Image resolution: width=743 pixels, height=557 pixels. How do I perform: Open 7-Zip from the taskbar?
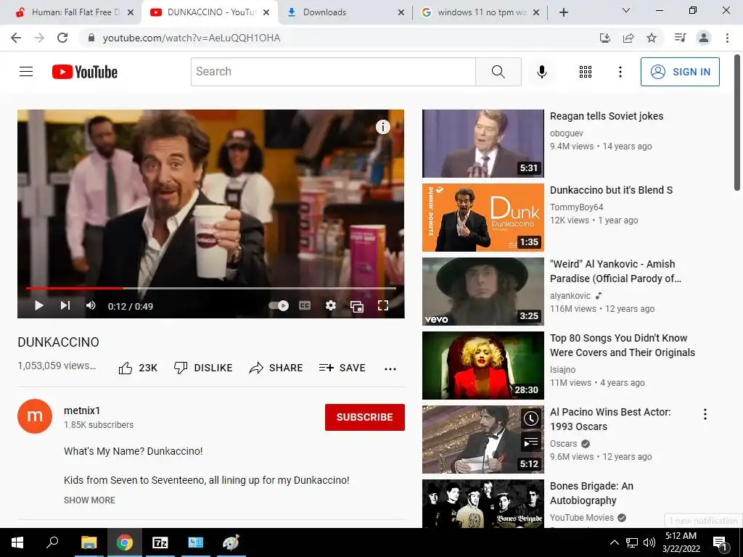point(160,542)
